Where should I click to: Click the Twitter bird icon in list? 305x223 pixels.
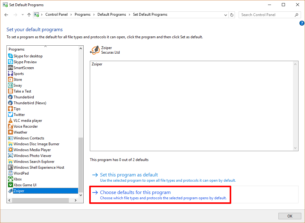click(10, 115)
